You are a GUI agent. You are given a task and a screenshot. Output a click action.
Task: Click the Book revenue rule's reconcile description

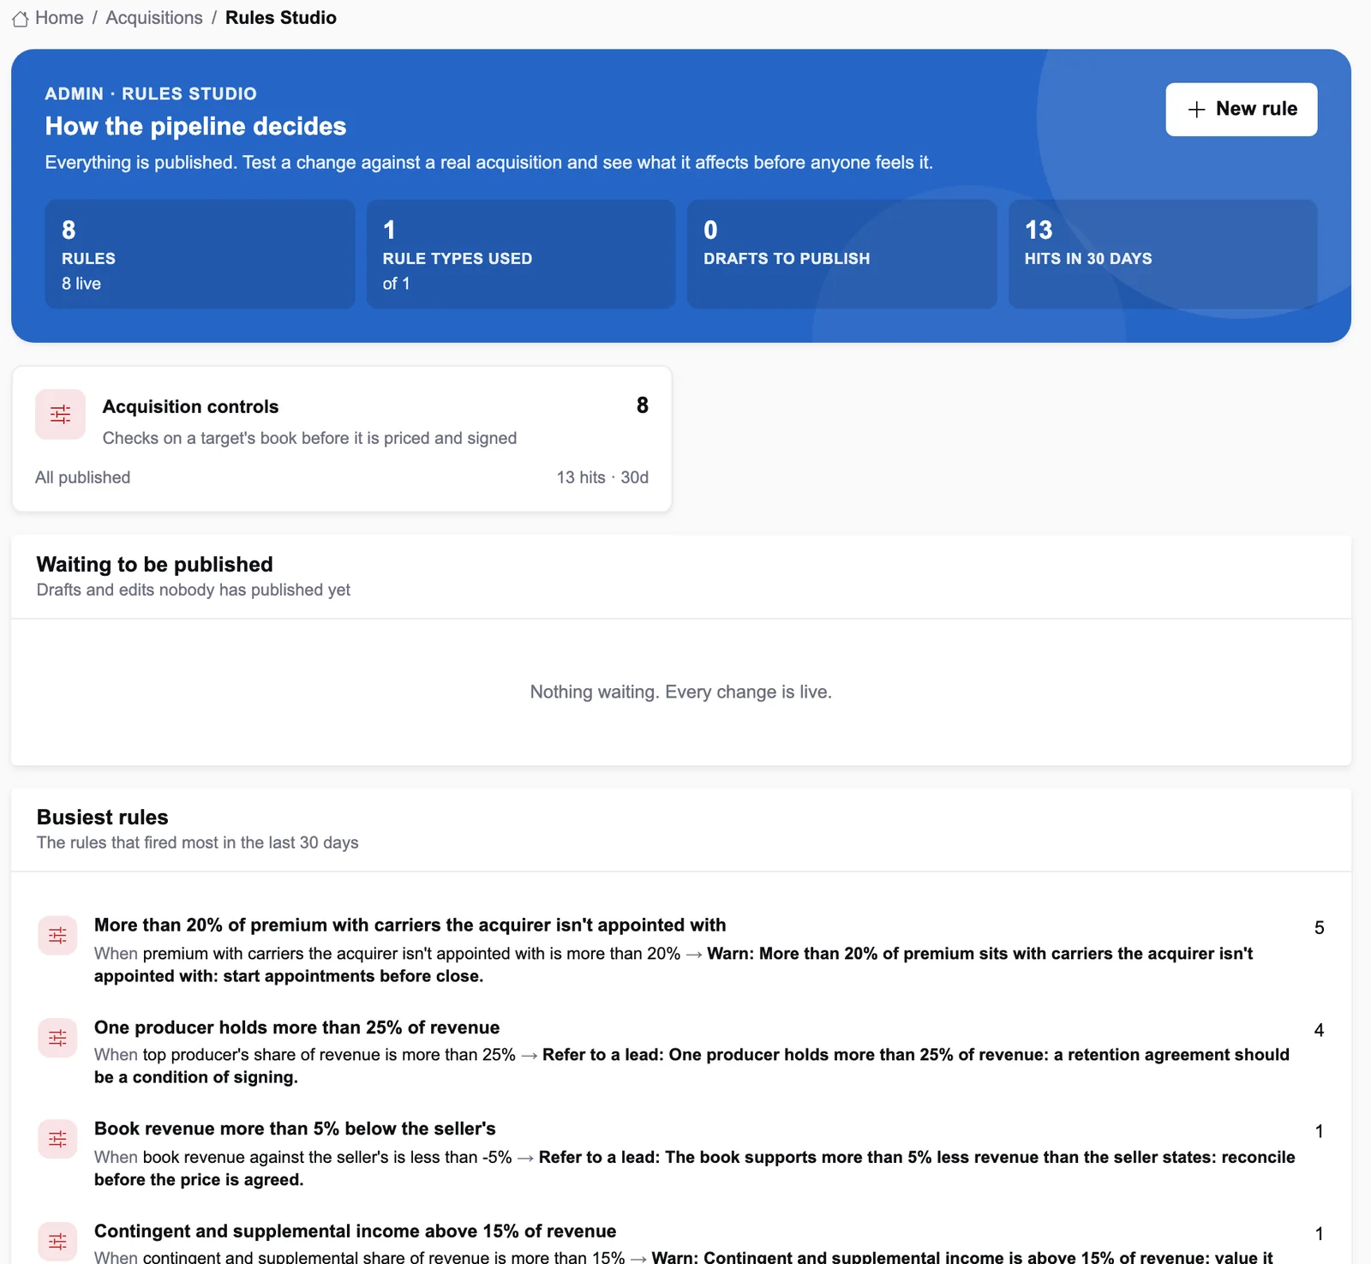695,1168
